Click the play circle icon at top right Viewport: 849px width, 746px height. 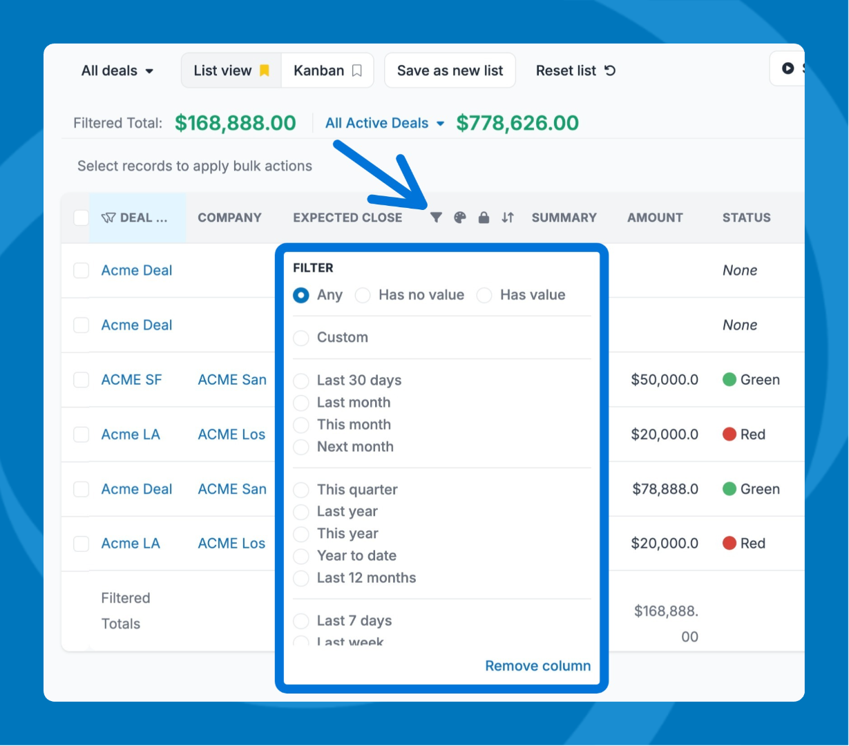coord(788,68)
